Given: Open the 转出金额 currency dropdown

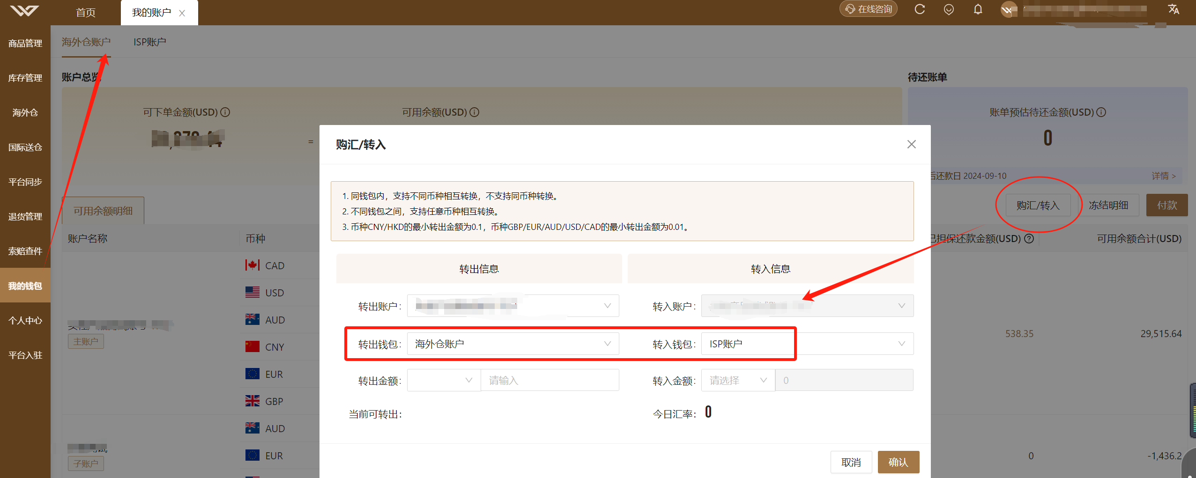Looking at the screenshot, I should 444,380.
